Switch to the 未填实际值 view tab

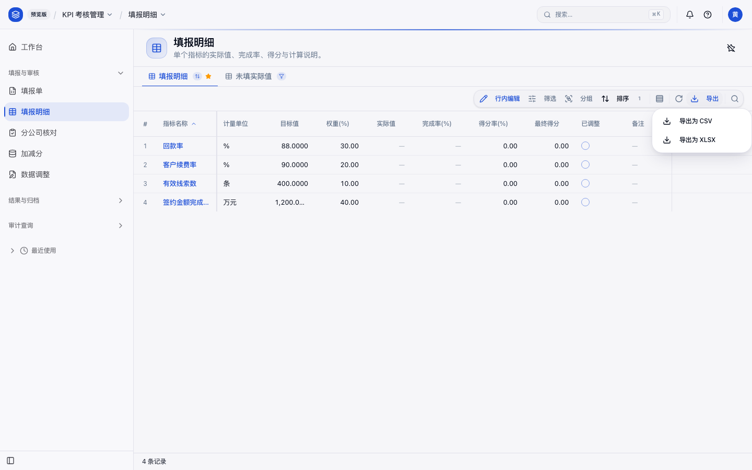255,76
